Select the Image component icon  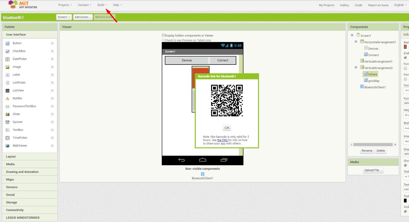(8, 67)
